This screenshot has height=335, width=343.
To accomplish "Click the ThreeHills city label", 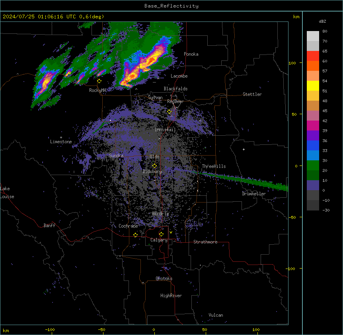I will [x=214, y=166].
